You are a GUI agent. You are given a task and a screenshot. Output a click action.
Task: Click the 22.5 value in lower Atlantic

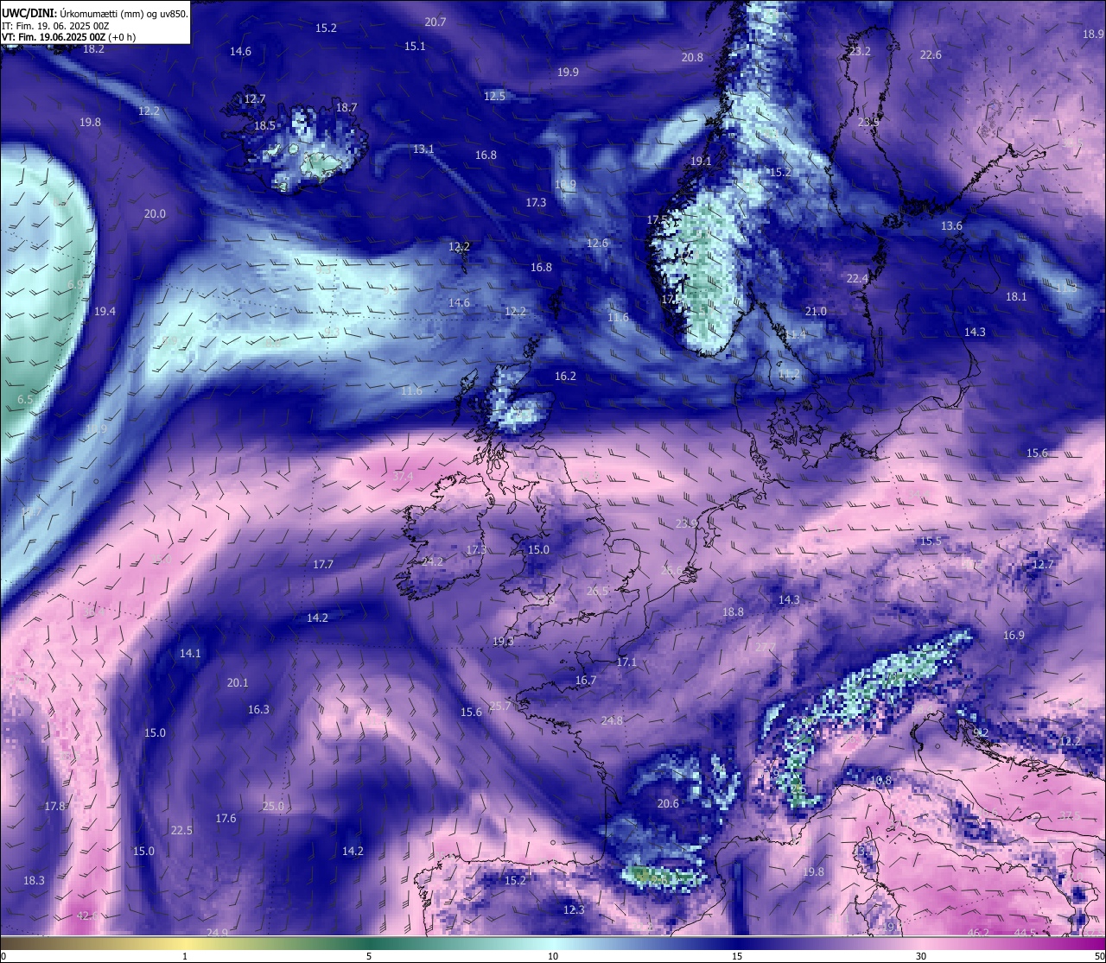coord(181,831)
